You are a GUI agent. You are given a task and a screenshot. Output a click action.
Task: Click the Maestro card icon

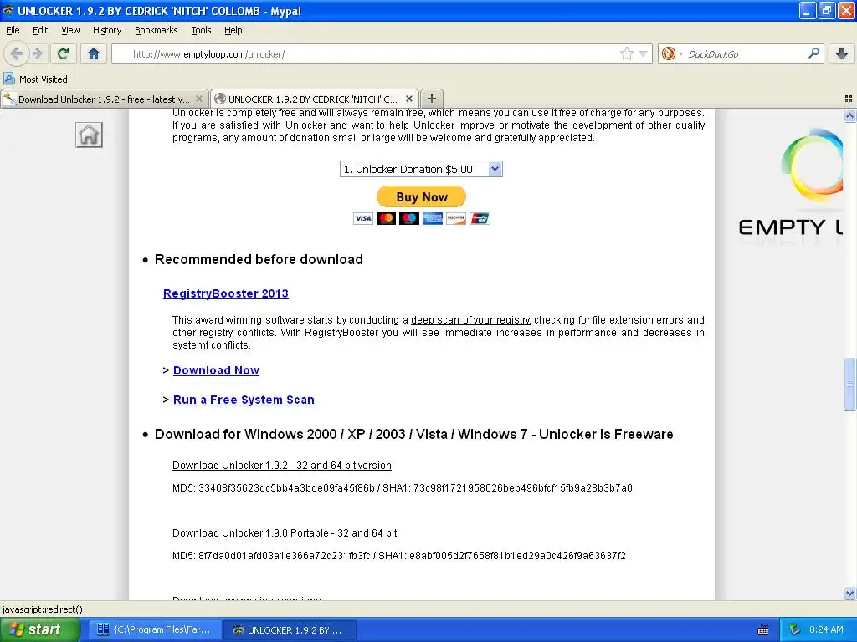tap(409, 219)
